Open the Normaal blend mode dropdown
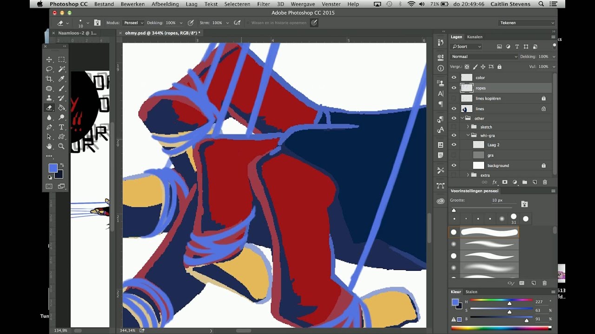The width and height of the screenshot is (595, 334). tap(483, 57)
